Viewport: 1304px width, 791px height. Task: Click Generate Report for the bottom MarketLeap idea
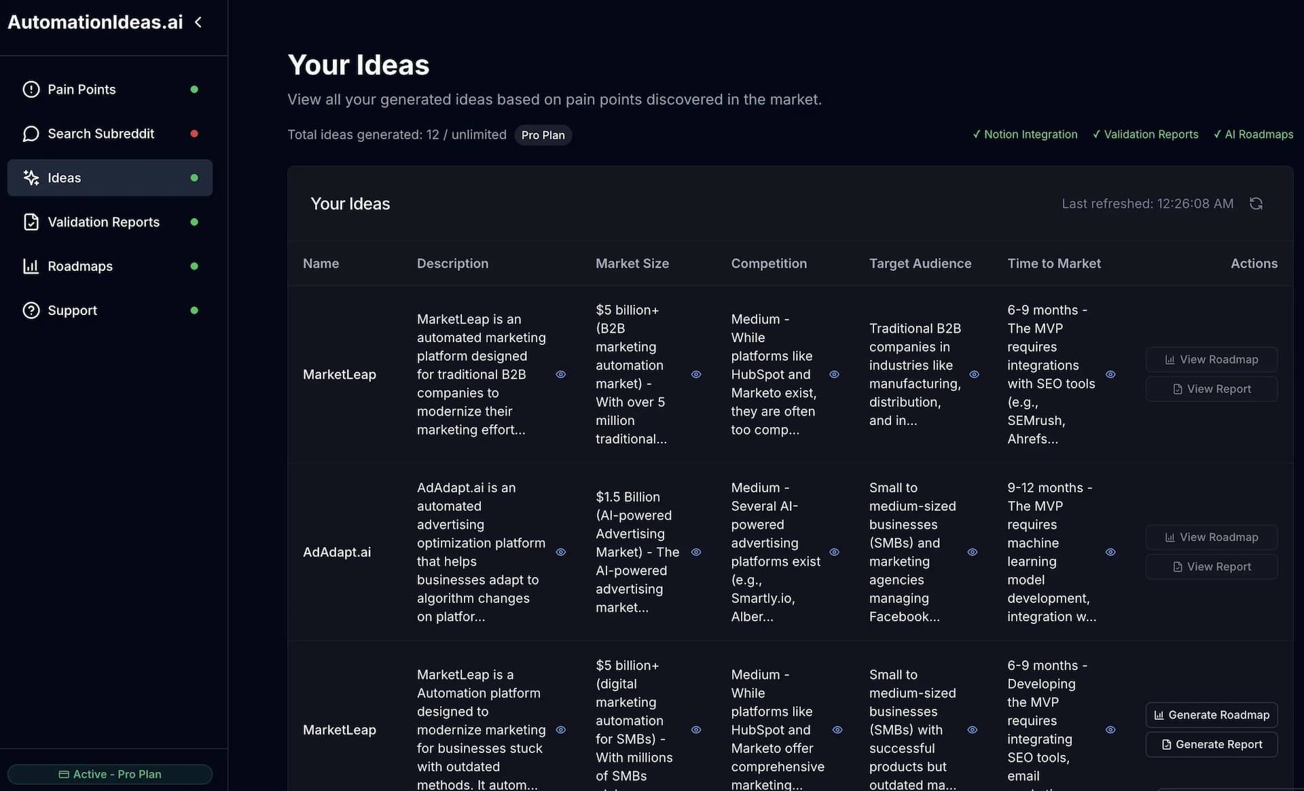[x=1212, y=744]
